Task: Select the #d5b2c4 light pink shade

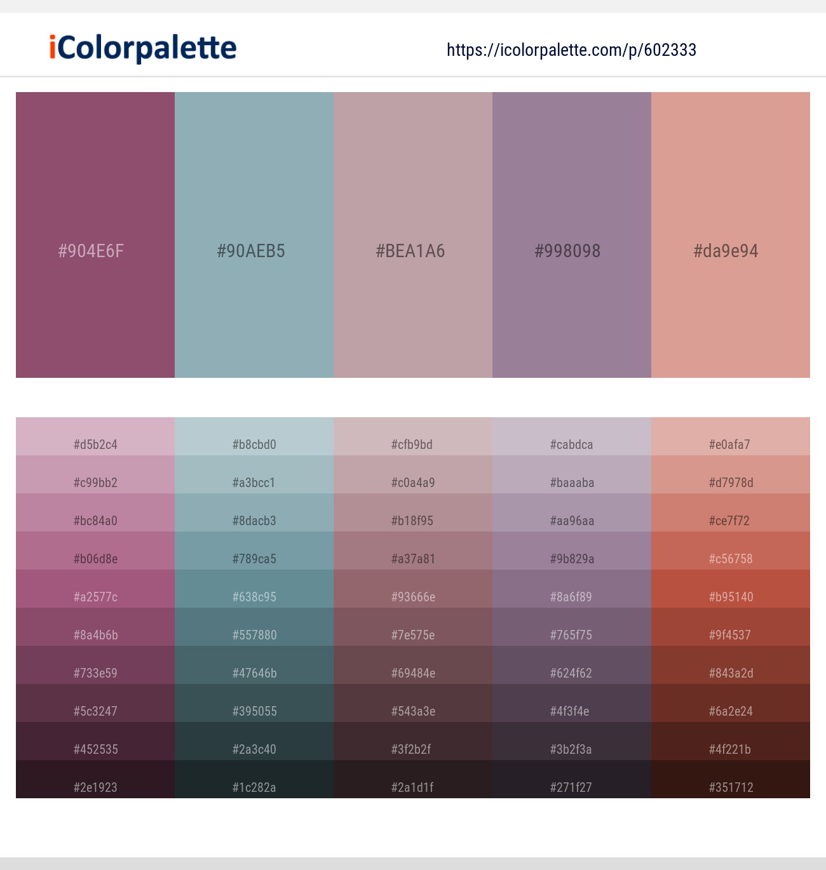Action: tap(95, 437)
